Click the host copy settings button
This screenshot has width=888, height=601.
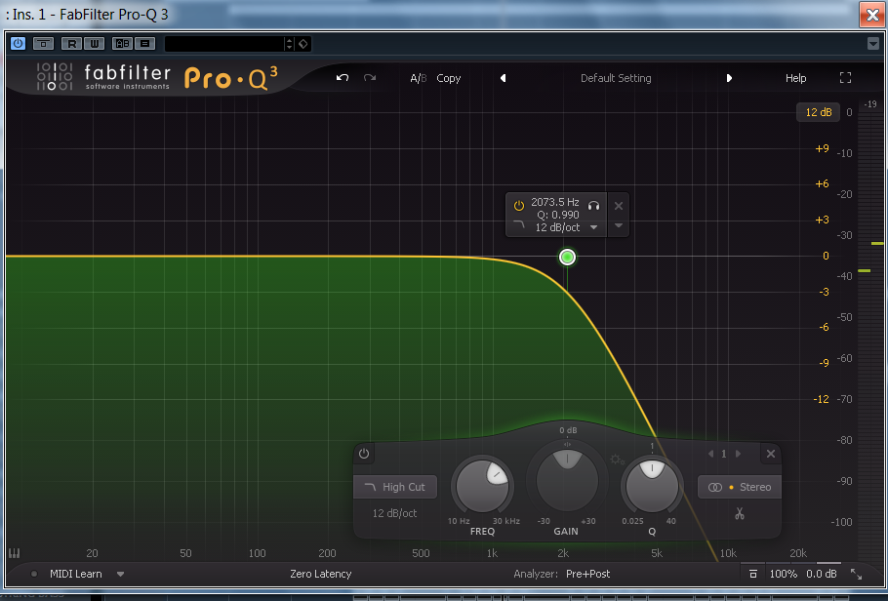[145, 43]
